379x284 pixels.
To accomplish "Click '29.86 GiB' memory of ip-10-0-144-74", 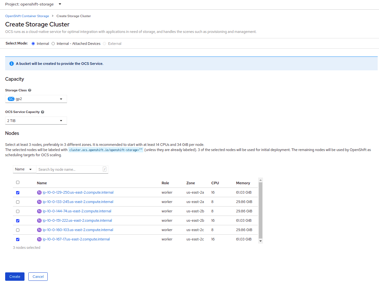I will 244,211.
